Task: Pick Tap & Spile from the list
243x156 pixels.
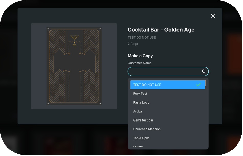Action: click(x=168, y=138)
